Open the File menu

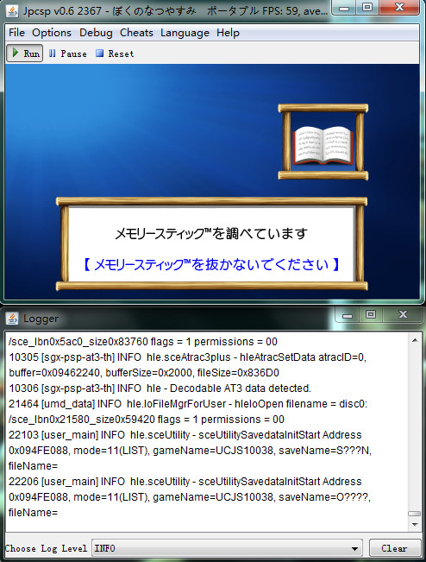click(x=17, y=33)
